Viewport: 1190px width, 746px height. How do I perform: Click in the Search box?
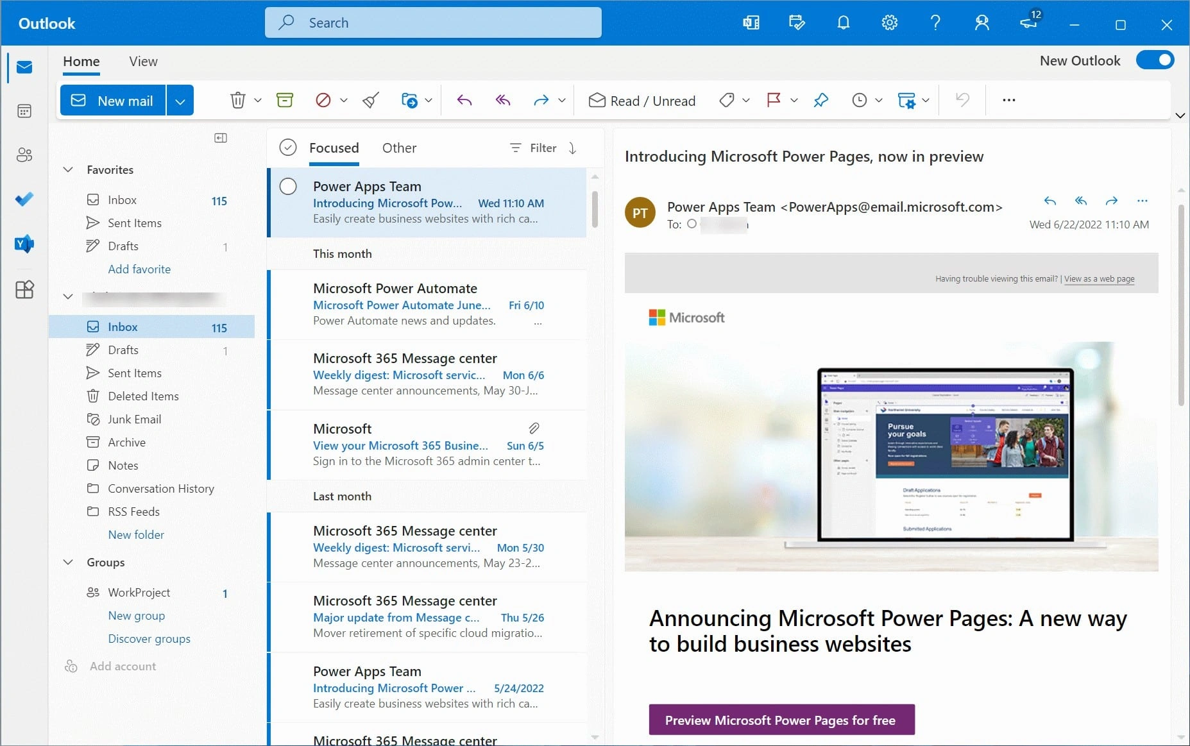pyautogui.click(x=433, y=23)
